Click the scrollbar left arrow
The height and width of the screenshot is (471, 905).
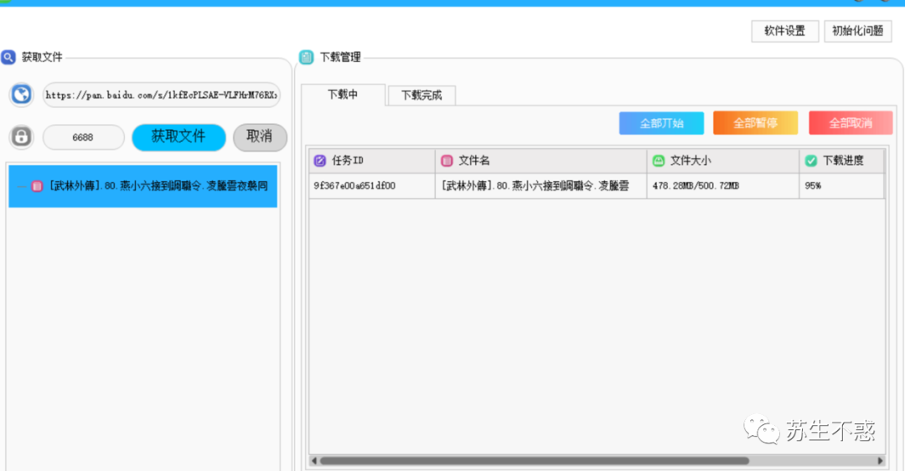314,461
